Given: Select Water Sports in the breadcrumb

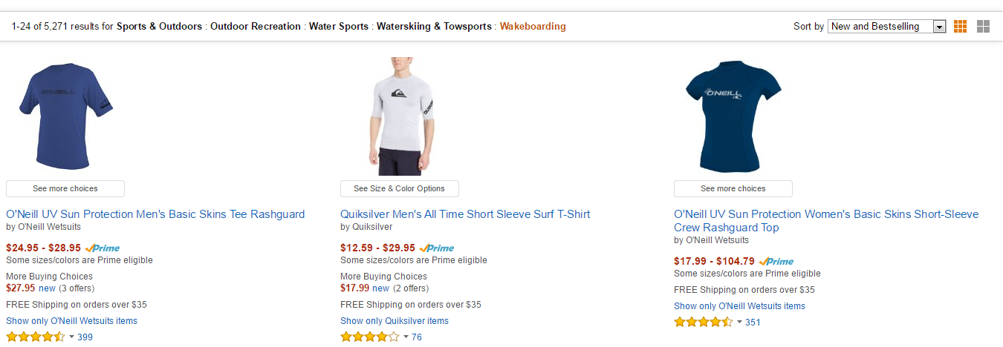Looking at the screenshot, I should coord(338,27).
